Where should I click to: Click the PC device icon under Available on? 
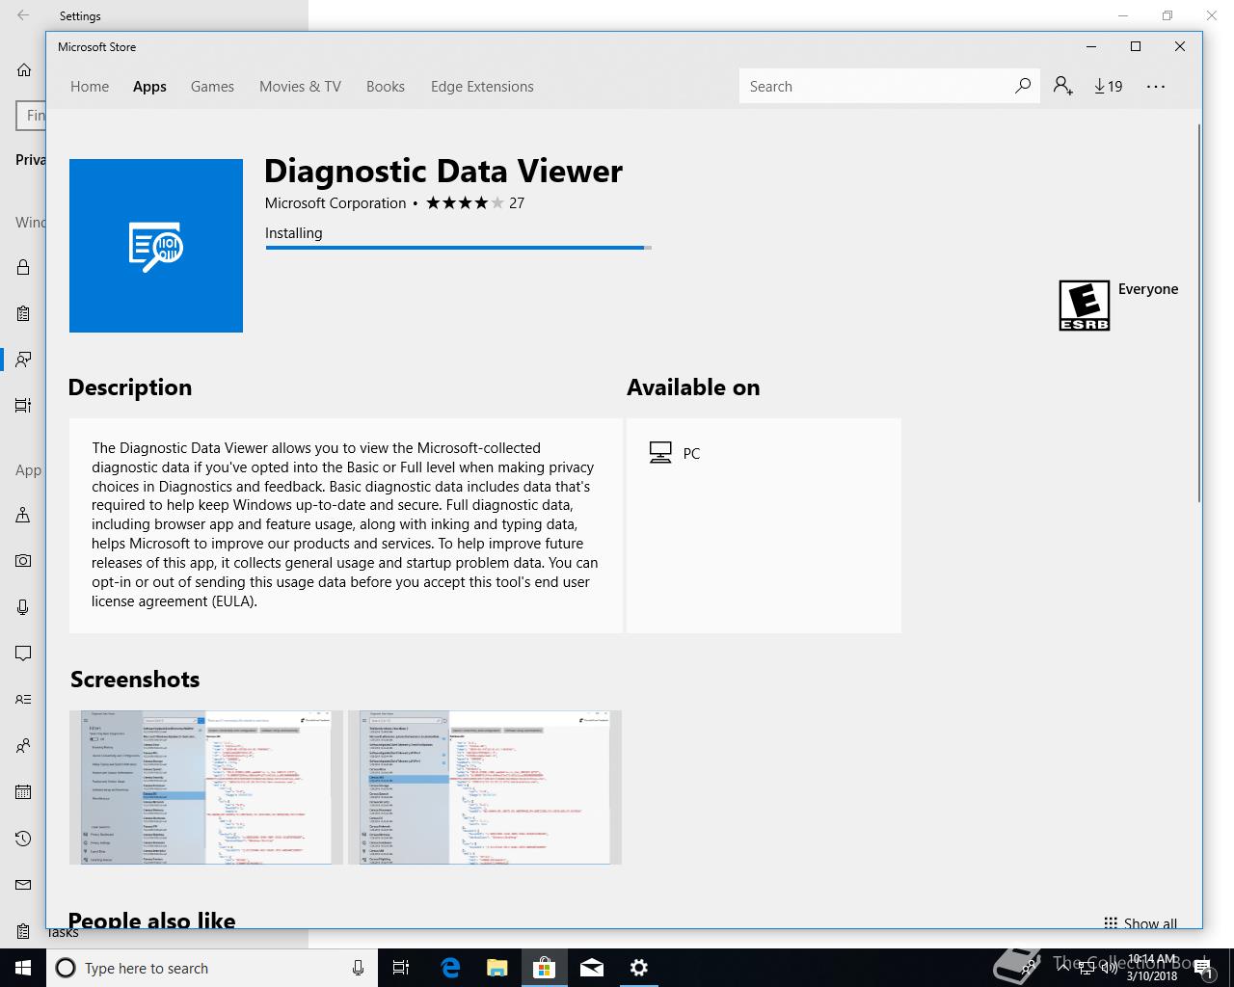pyautogui.click(x=660, y=453)
